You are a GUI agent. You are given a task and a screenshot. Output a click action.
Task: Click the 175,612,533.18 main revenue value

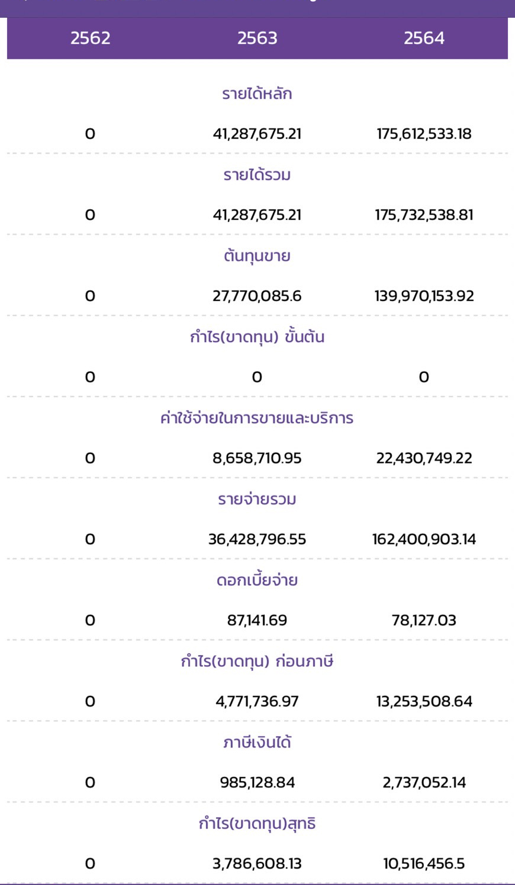pos(424,134)
